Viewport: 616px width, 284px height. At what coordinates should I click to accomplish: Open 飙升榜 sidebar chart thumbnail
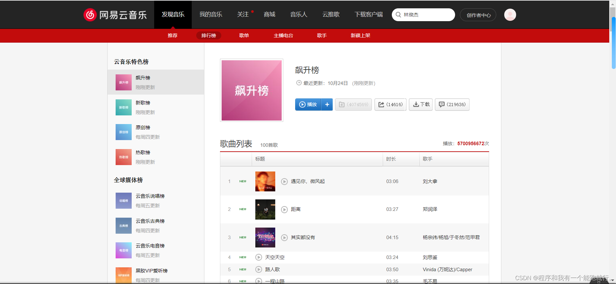pos(124,82)
